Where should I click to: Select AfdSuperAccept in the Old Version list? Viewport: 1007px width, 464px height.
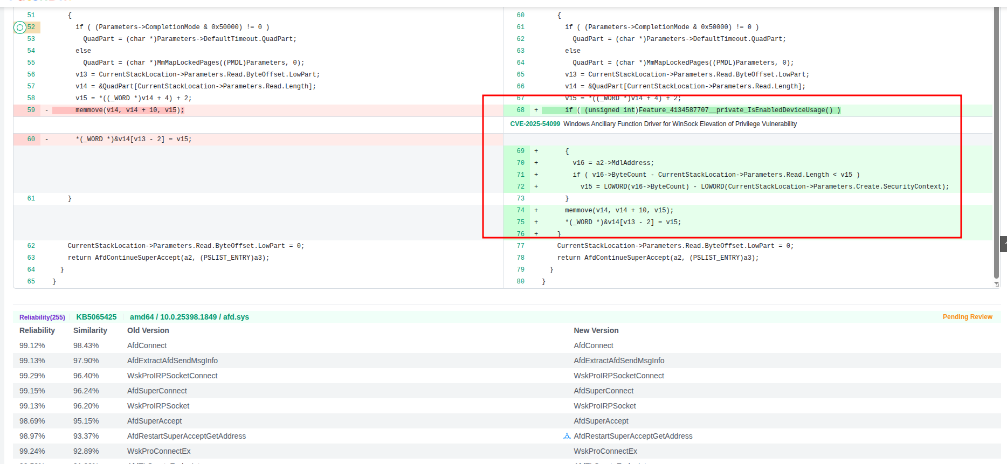154,421
